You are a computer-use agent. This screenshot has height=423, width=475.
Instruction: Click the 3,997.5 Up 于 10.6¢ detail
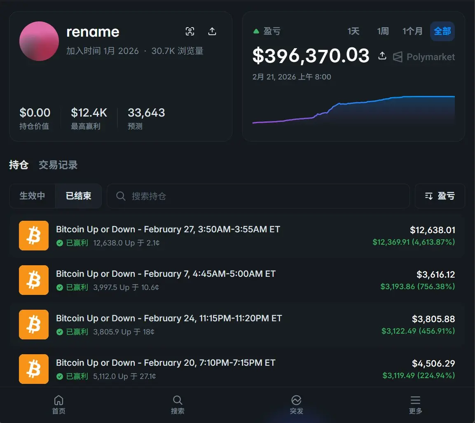coord(126,287)
